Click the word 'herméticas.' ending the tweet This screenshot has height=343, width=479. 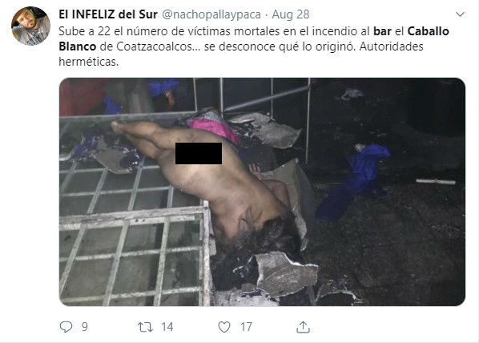[89, 62]
